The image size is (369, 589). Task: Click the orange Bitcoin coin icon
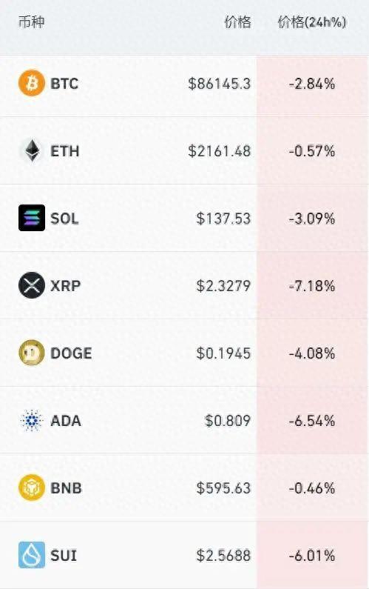coord(32,83)
